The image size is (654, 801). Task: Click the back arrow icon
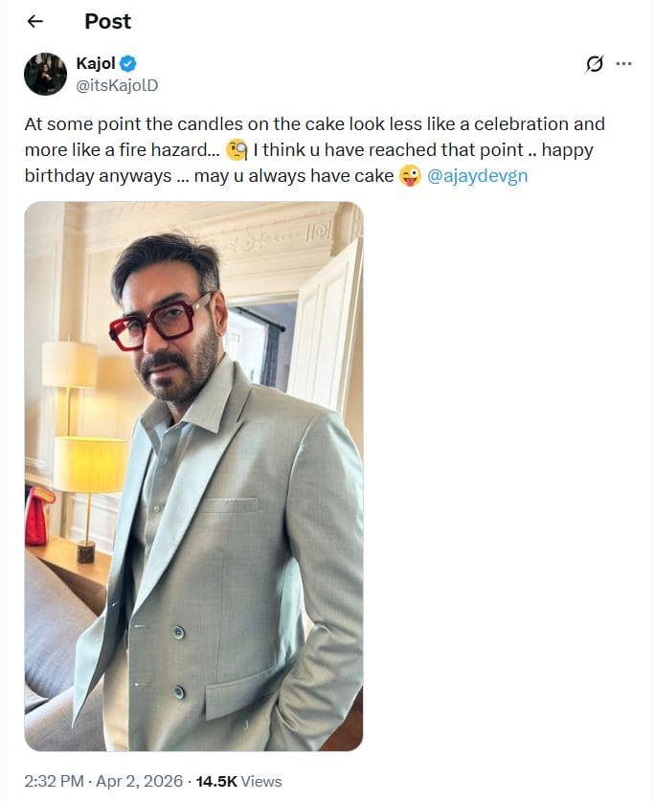(x=35, y=21)
